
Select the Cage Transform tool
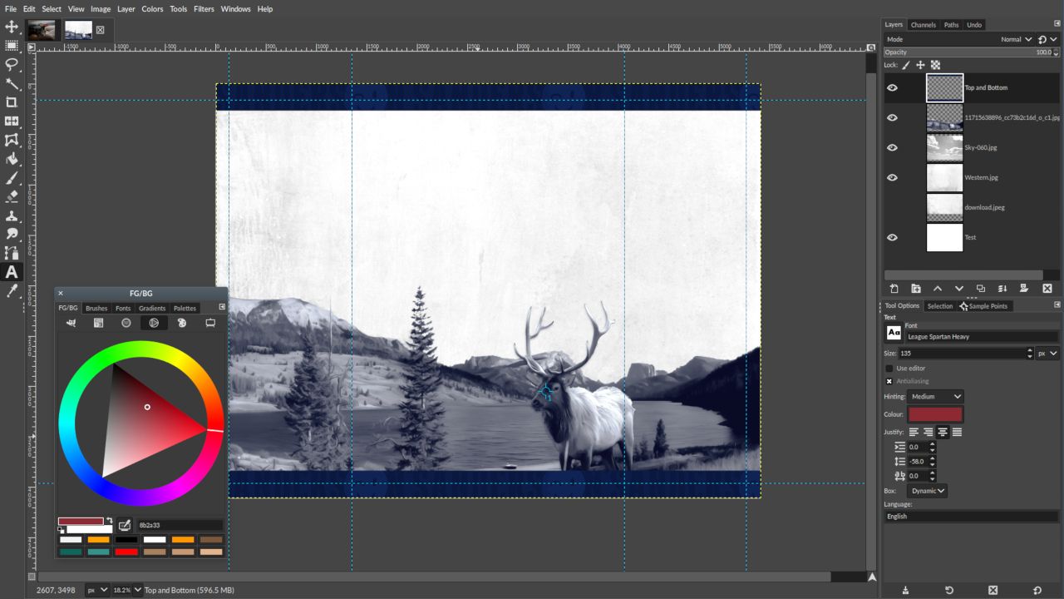pos(12,140)
